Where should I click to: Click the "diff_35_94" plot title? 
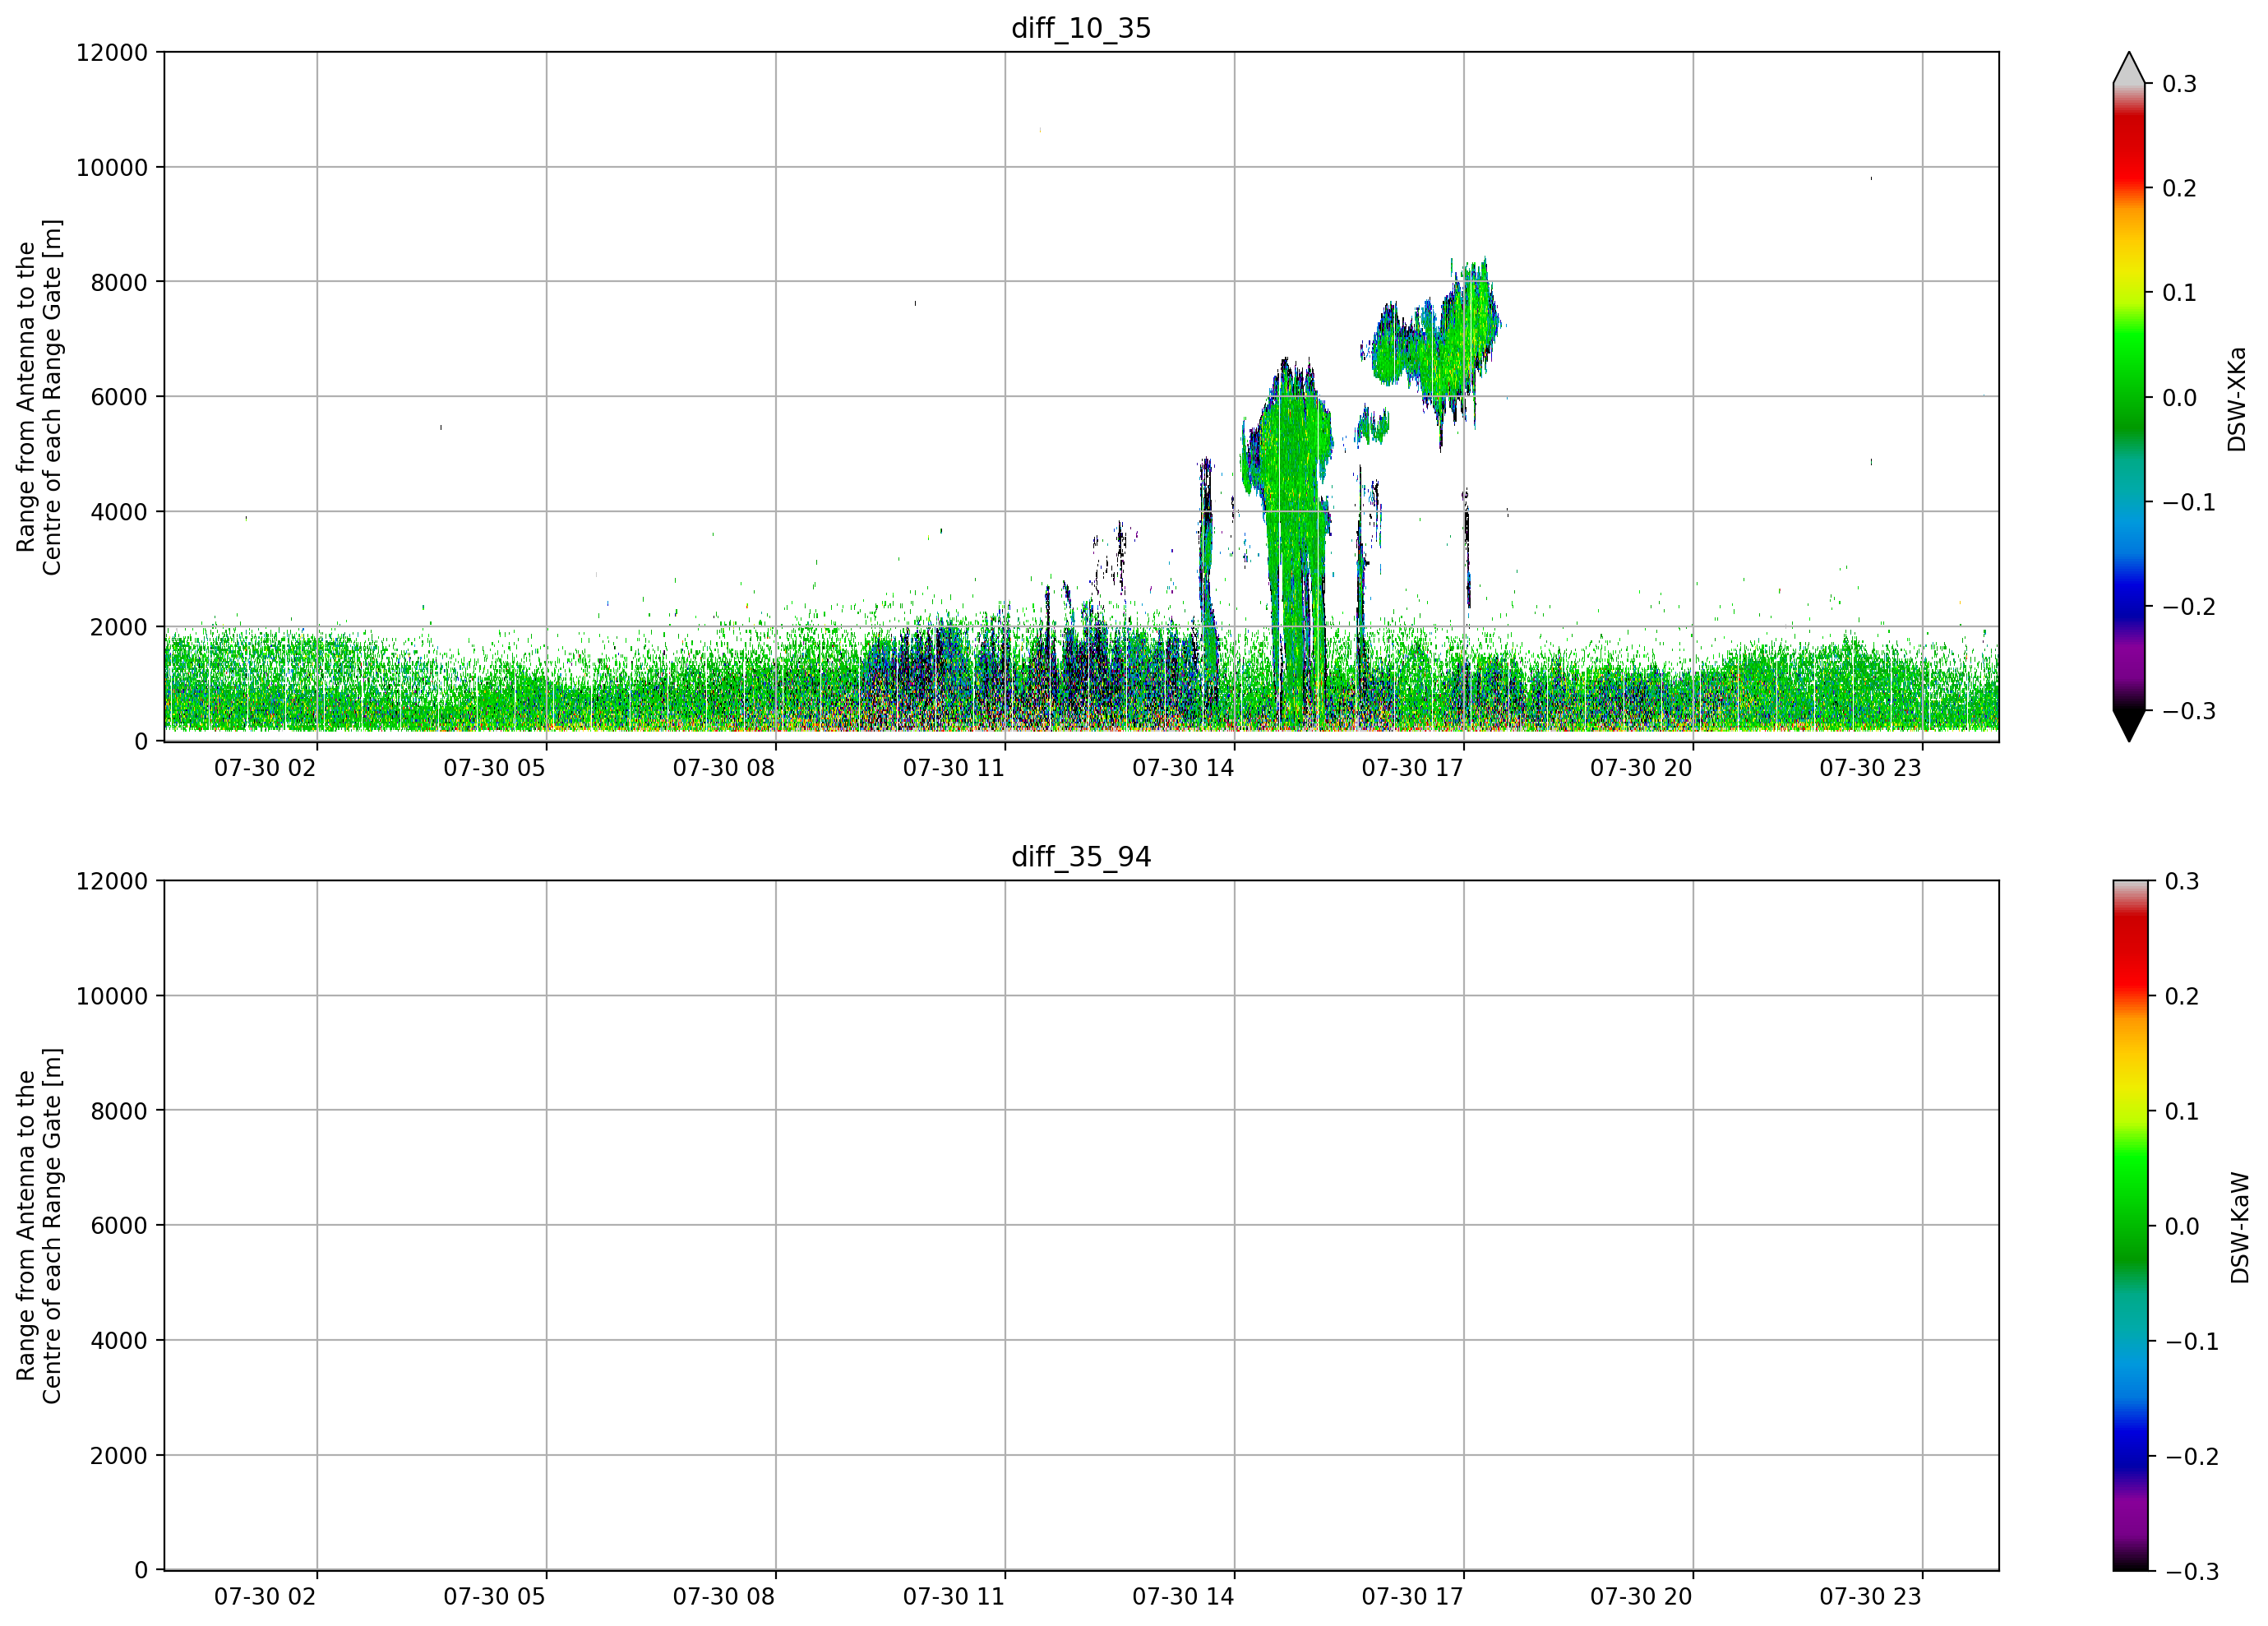tap(1081, 857)
